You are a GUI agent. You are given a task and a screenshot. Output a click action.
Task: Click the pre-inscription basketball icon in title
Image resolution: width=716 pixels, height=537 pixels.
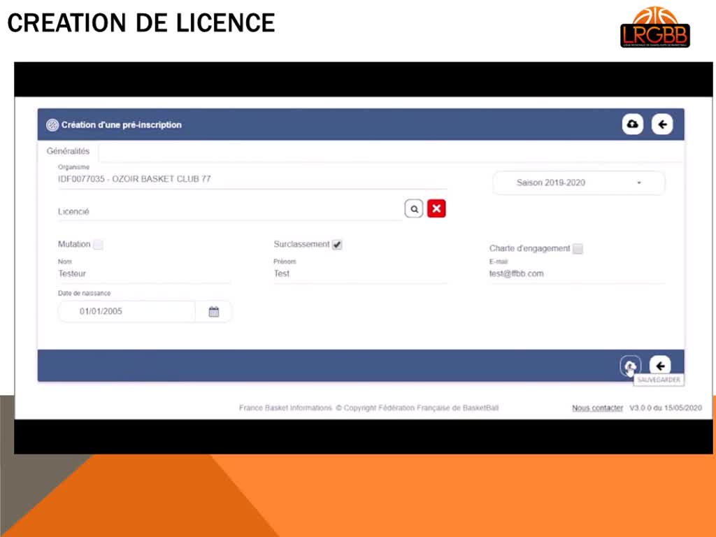(52, 125)
